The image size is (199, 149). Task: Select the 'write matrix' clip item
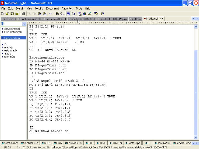tap(11, 50)
